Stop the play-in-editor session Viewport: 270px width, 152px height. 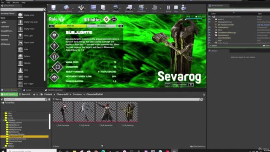(x=176, y=8)
